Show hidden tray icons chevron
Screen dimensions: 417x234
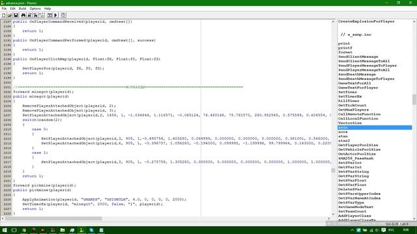pos(352,230)
